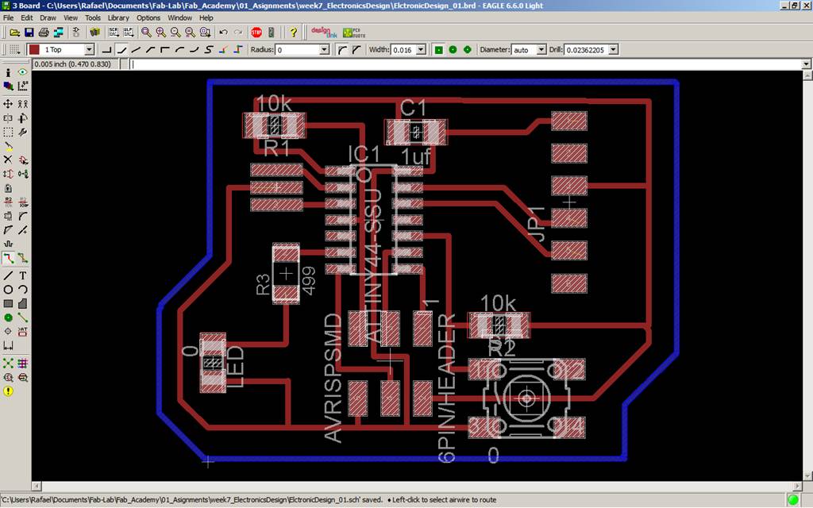Click in the command line input field
This screenshot has height=508, width=813.
pyautogui.click(x=465, y=64)
